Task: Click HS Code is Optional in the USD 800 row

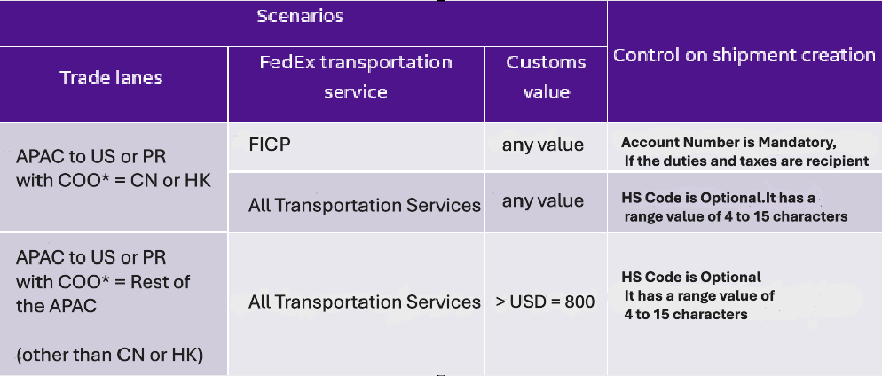Action: coord(690,277)
